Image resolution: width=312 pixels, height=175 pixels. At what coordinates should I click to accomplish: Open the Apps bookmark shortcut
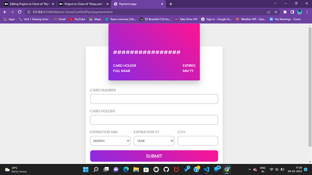[9, 19]
